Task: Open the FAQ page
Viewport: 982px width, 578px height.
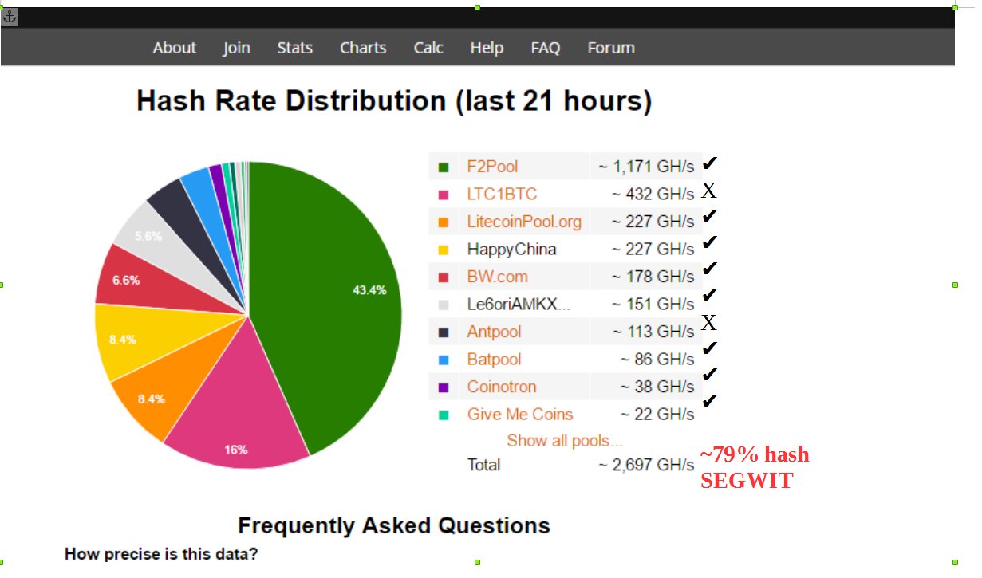Action: 546,48
